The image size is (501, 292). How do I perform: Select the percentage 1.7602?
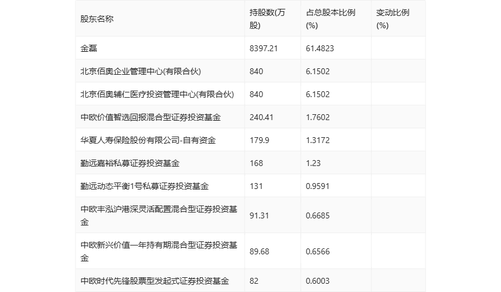(318, 117)
